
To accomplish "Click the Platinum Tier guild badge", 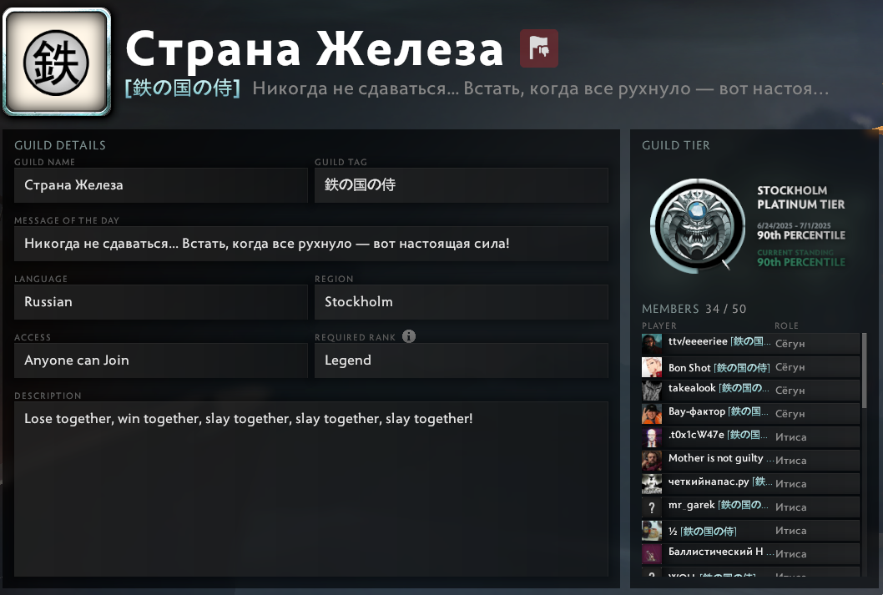I will click(x=698, y=225).
